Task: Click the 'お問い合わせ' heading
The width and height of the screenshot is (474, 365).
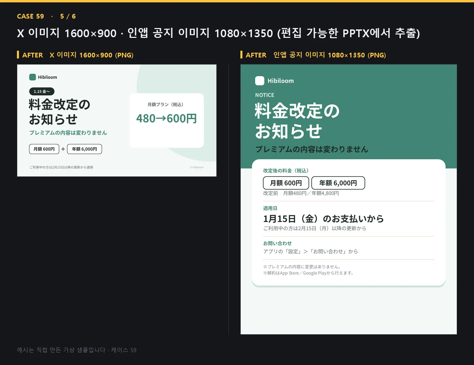Action: (277, 243)
